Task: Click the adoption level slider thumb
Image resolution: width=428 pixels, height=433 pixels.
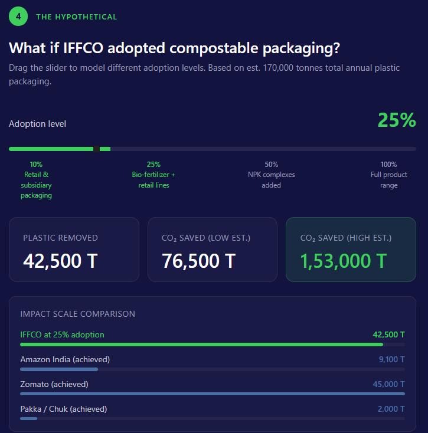Action: tap(96, 149)
